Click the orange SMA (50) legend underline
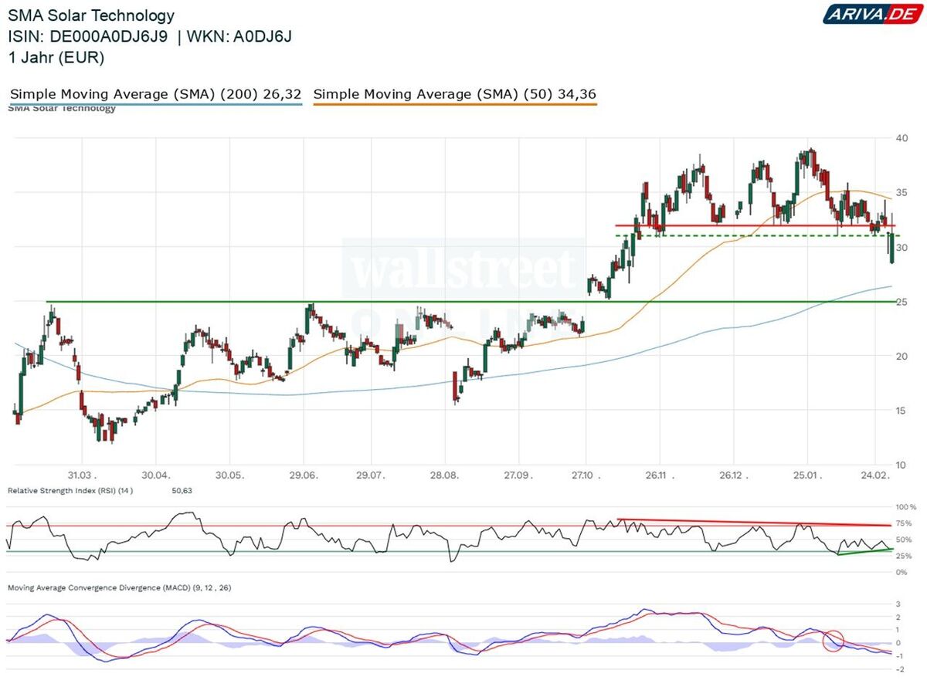The width and height of the screenshot is (927, 680). coord(454,103)
